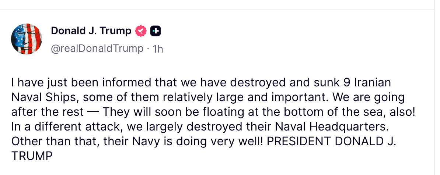Click the 1h post timestamp
440x175 pixels.
(158, 49)
